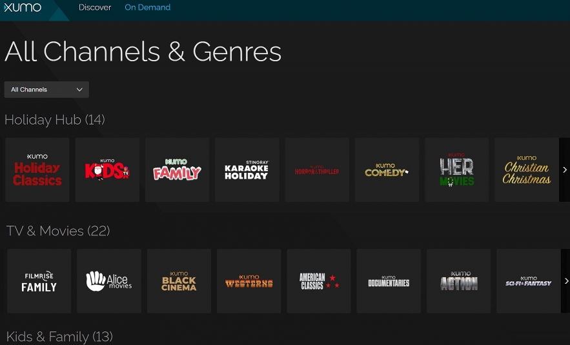Open the Xumo Her Movies channel
The width and height of the screenshot is (570, 345).
[x=456, y=170]
